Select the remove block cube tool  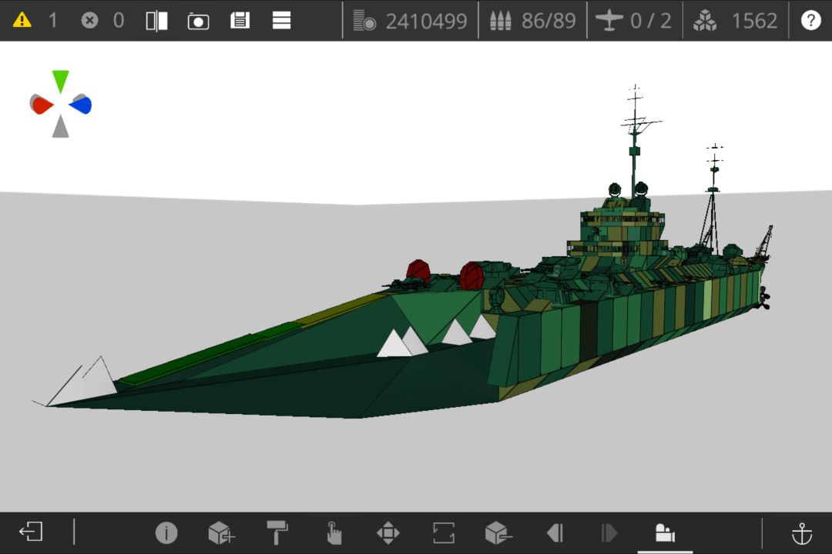coord(498,532)
